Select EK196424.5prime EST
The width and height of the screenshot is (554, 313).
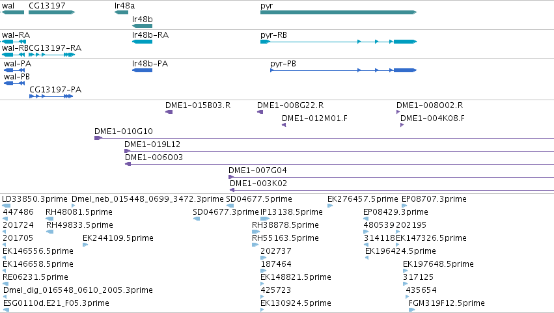[x=367, y=258]
